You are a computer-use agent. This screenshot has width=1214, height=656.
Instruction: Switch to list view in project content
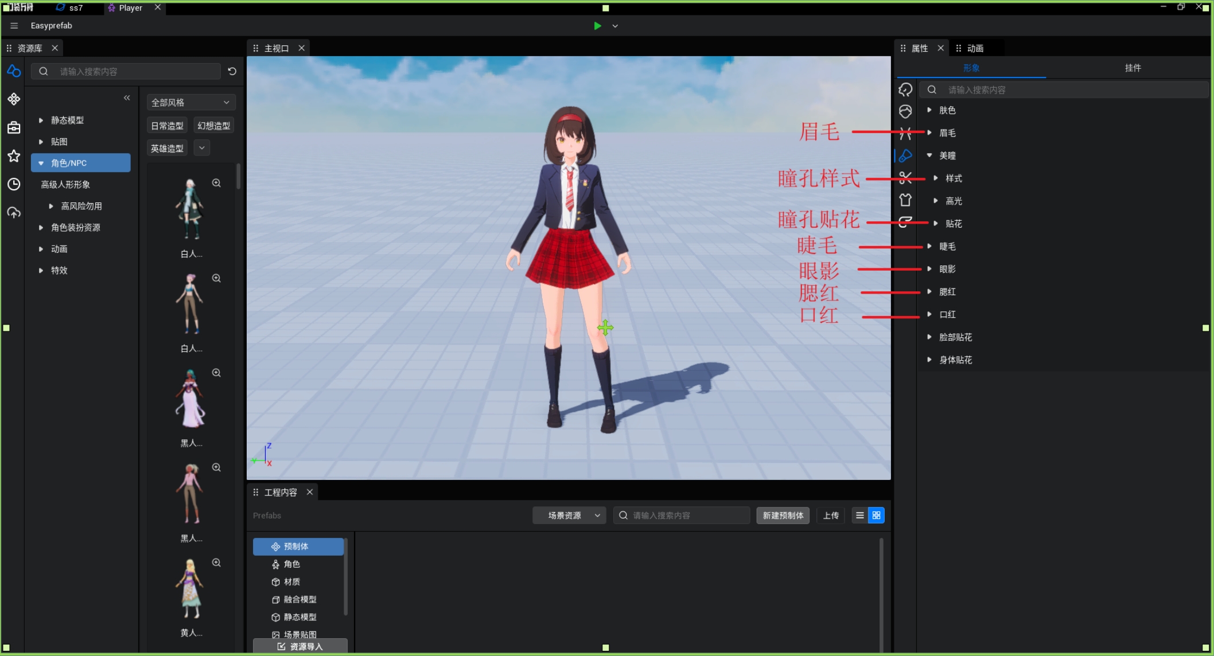click(859, 516)
